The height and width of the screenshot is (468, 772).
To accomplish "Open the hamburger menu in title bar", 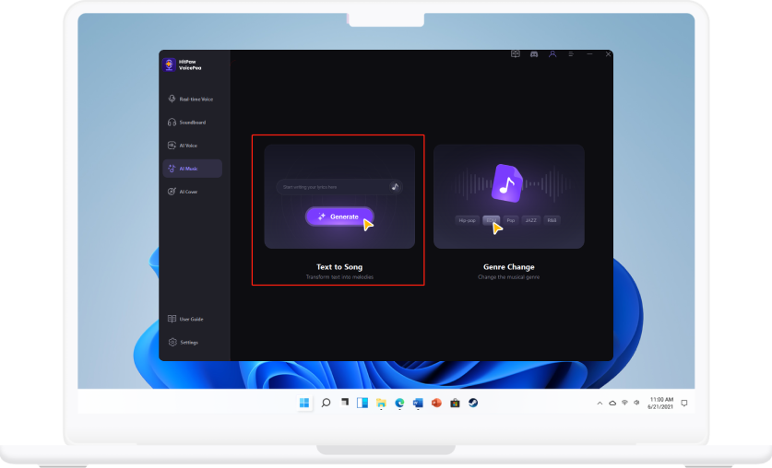I will (571, 54).
